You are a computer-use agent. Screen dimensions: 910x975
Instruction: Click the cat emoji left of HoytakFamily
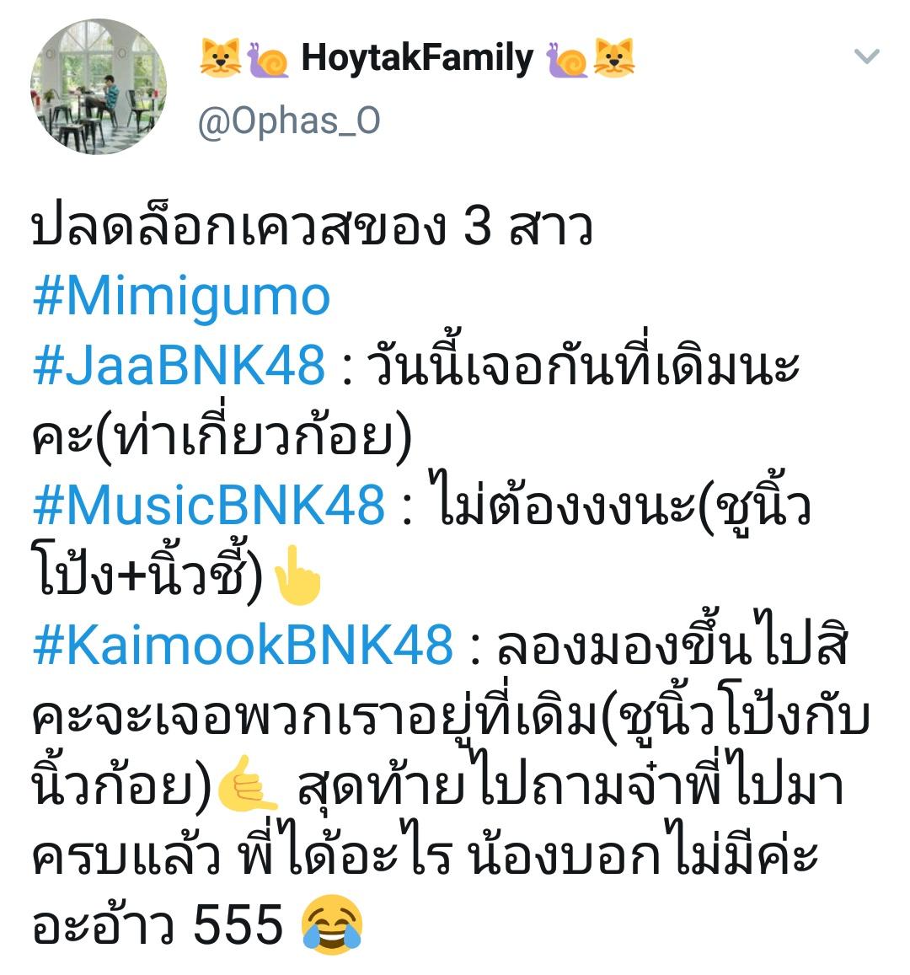tap(220, 58)
